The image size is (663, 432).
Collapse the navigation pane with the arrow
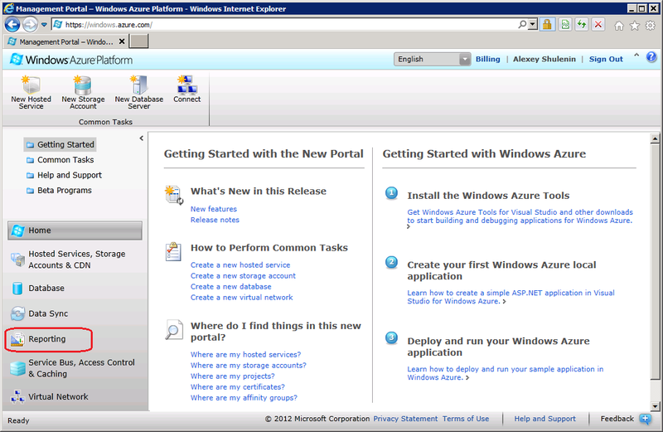point(141,138)
